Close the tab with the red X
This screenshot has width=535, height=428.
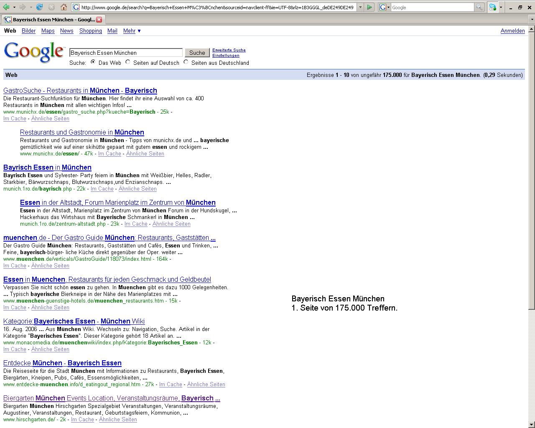[x=99, y=20]
